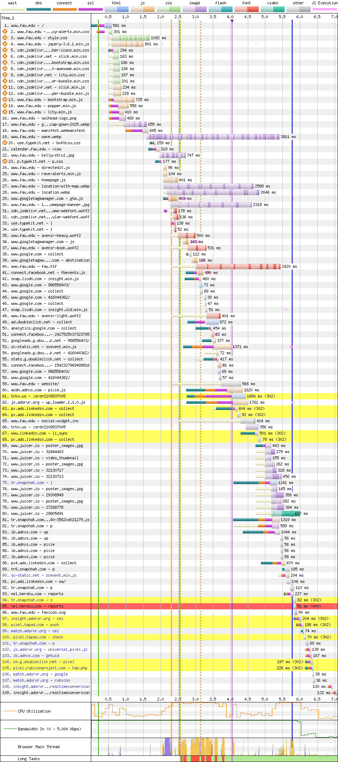Click render-blocking icon on p.typekit.net p.css row
This screenshot has width=338, height=762.
pos(5,161)
